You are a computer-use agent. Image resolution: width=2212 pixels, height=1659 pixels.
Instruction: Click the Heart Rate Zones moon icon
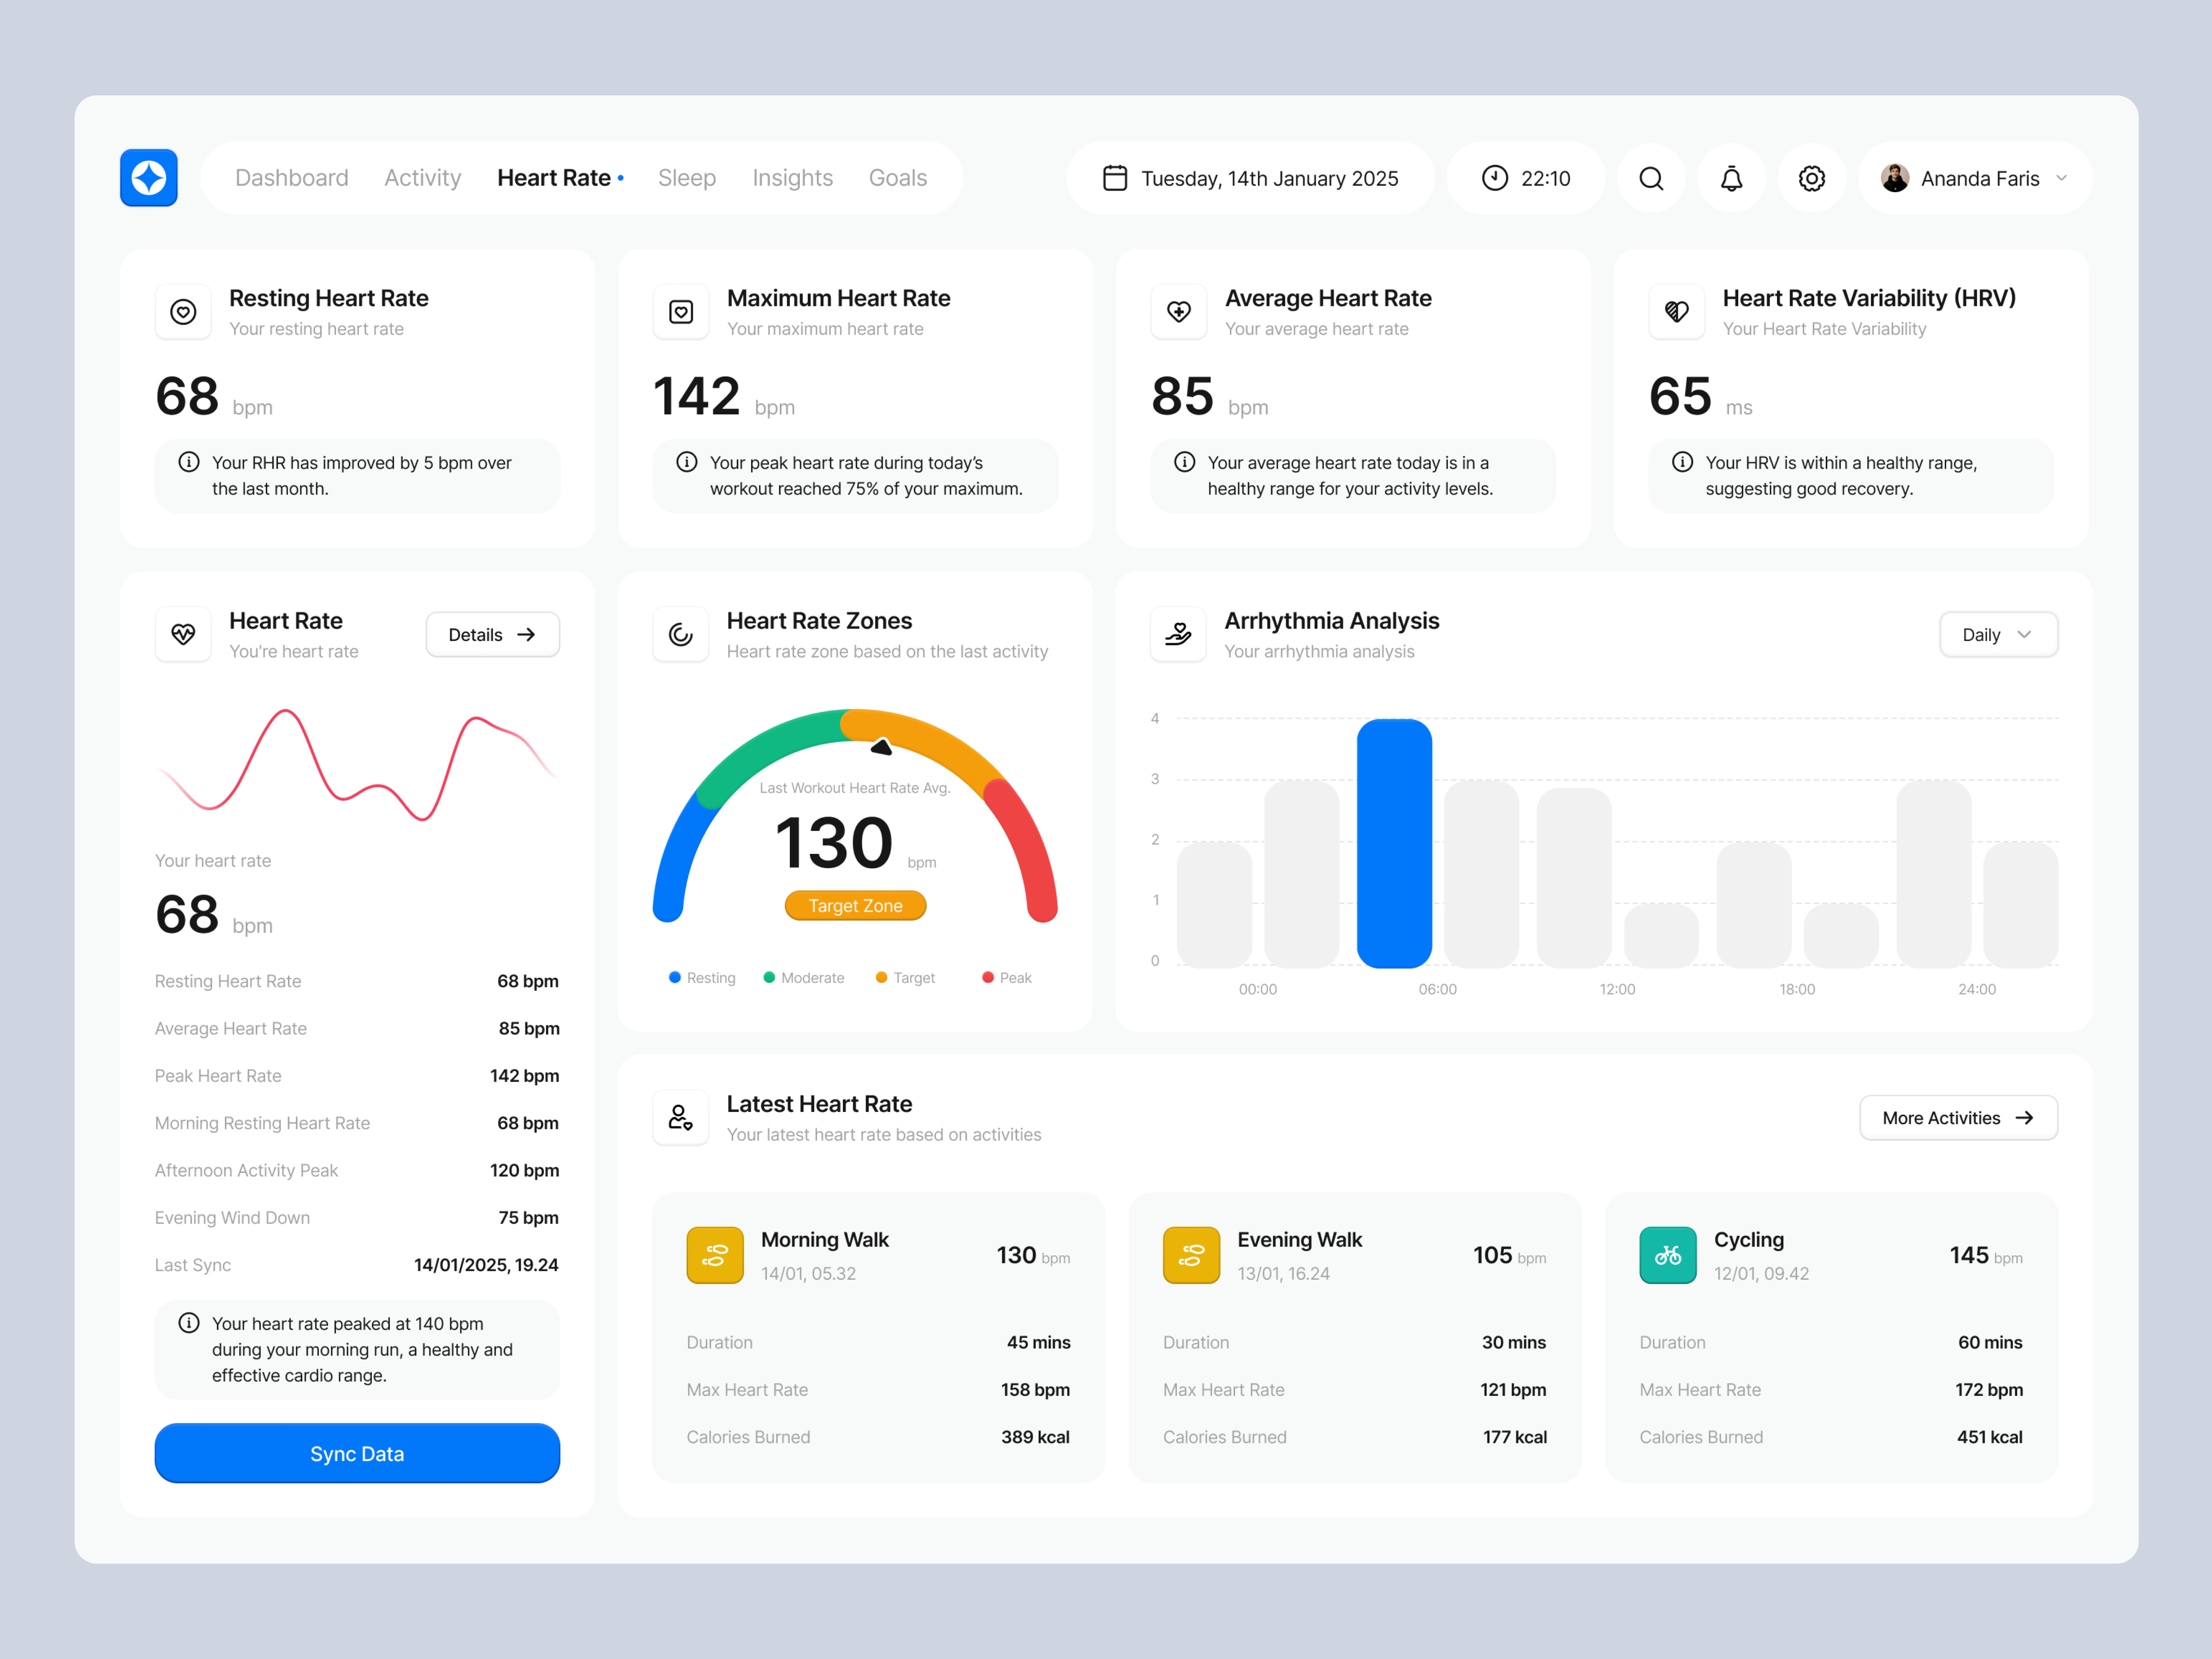click(x=680, y=634)
